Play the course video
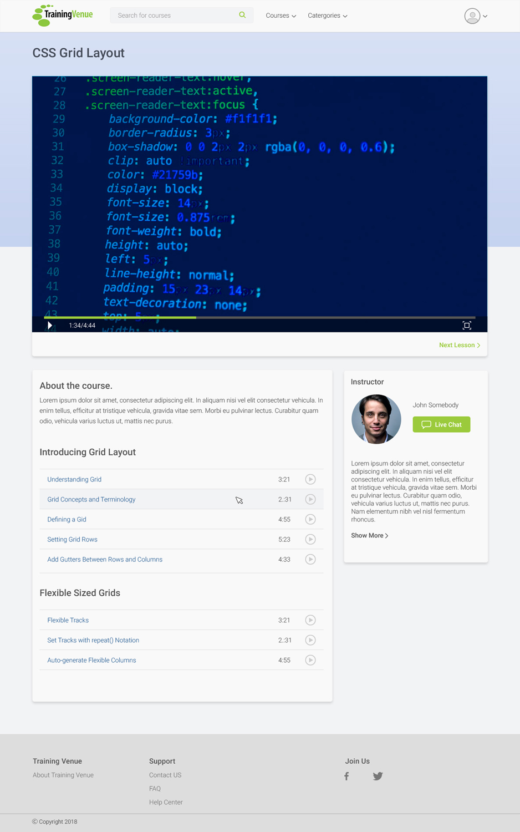 click(x=50, y=326)
